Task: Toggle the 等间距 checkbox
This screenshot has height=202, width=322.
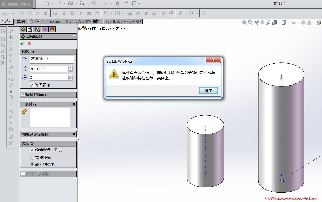Action: coord(32,85)
